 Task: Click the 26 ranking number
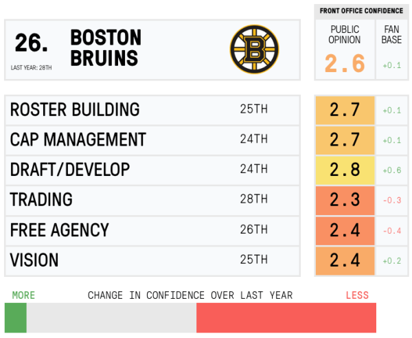[x=32, y=43]
